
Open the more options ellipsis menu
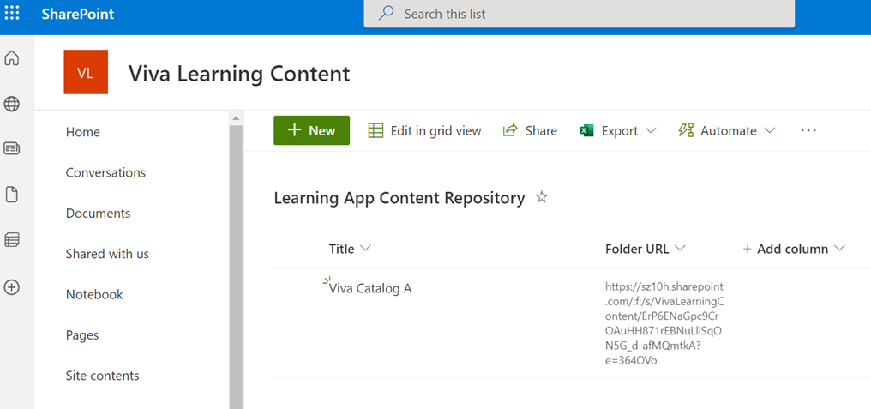[808, 131]
